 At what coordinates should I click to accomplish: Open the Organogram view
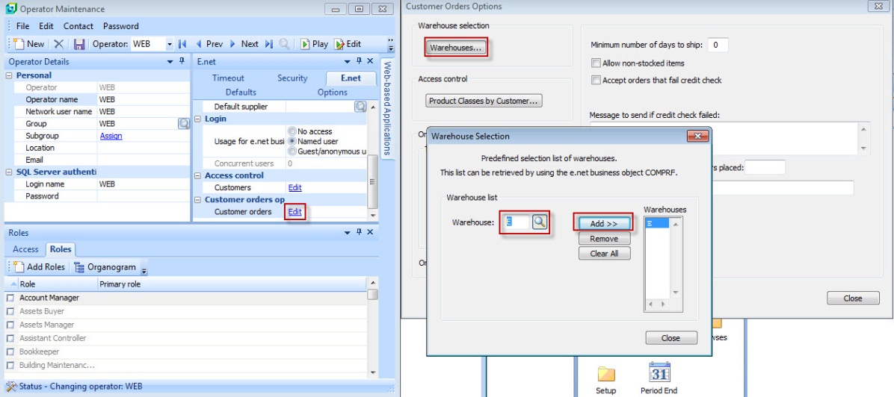pos(105,267)
